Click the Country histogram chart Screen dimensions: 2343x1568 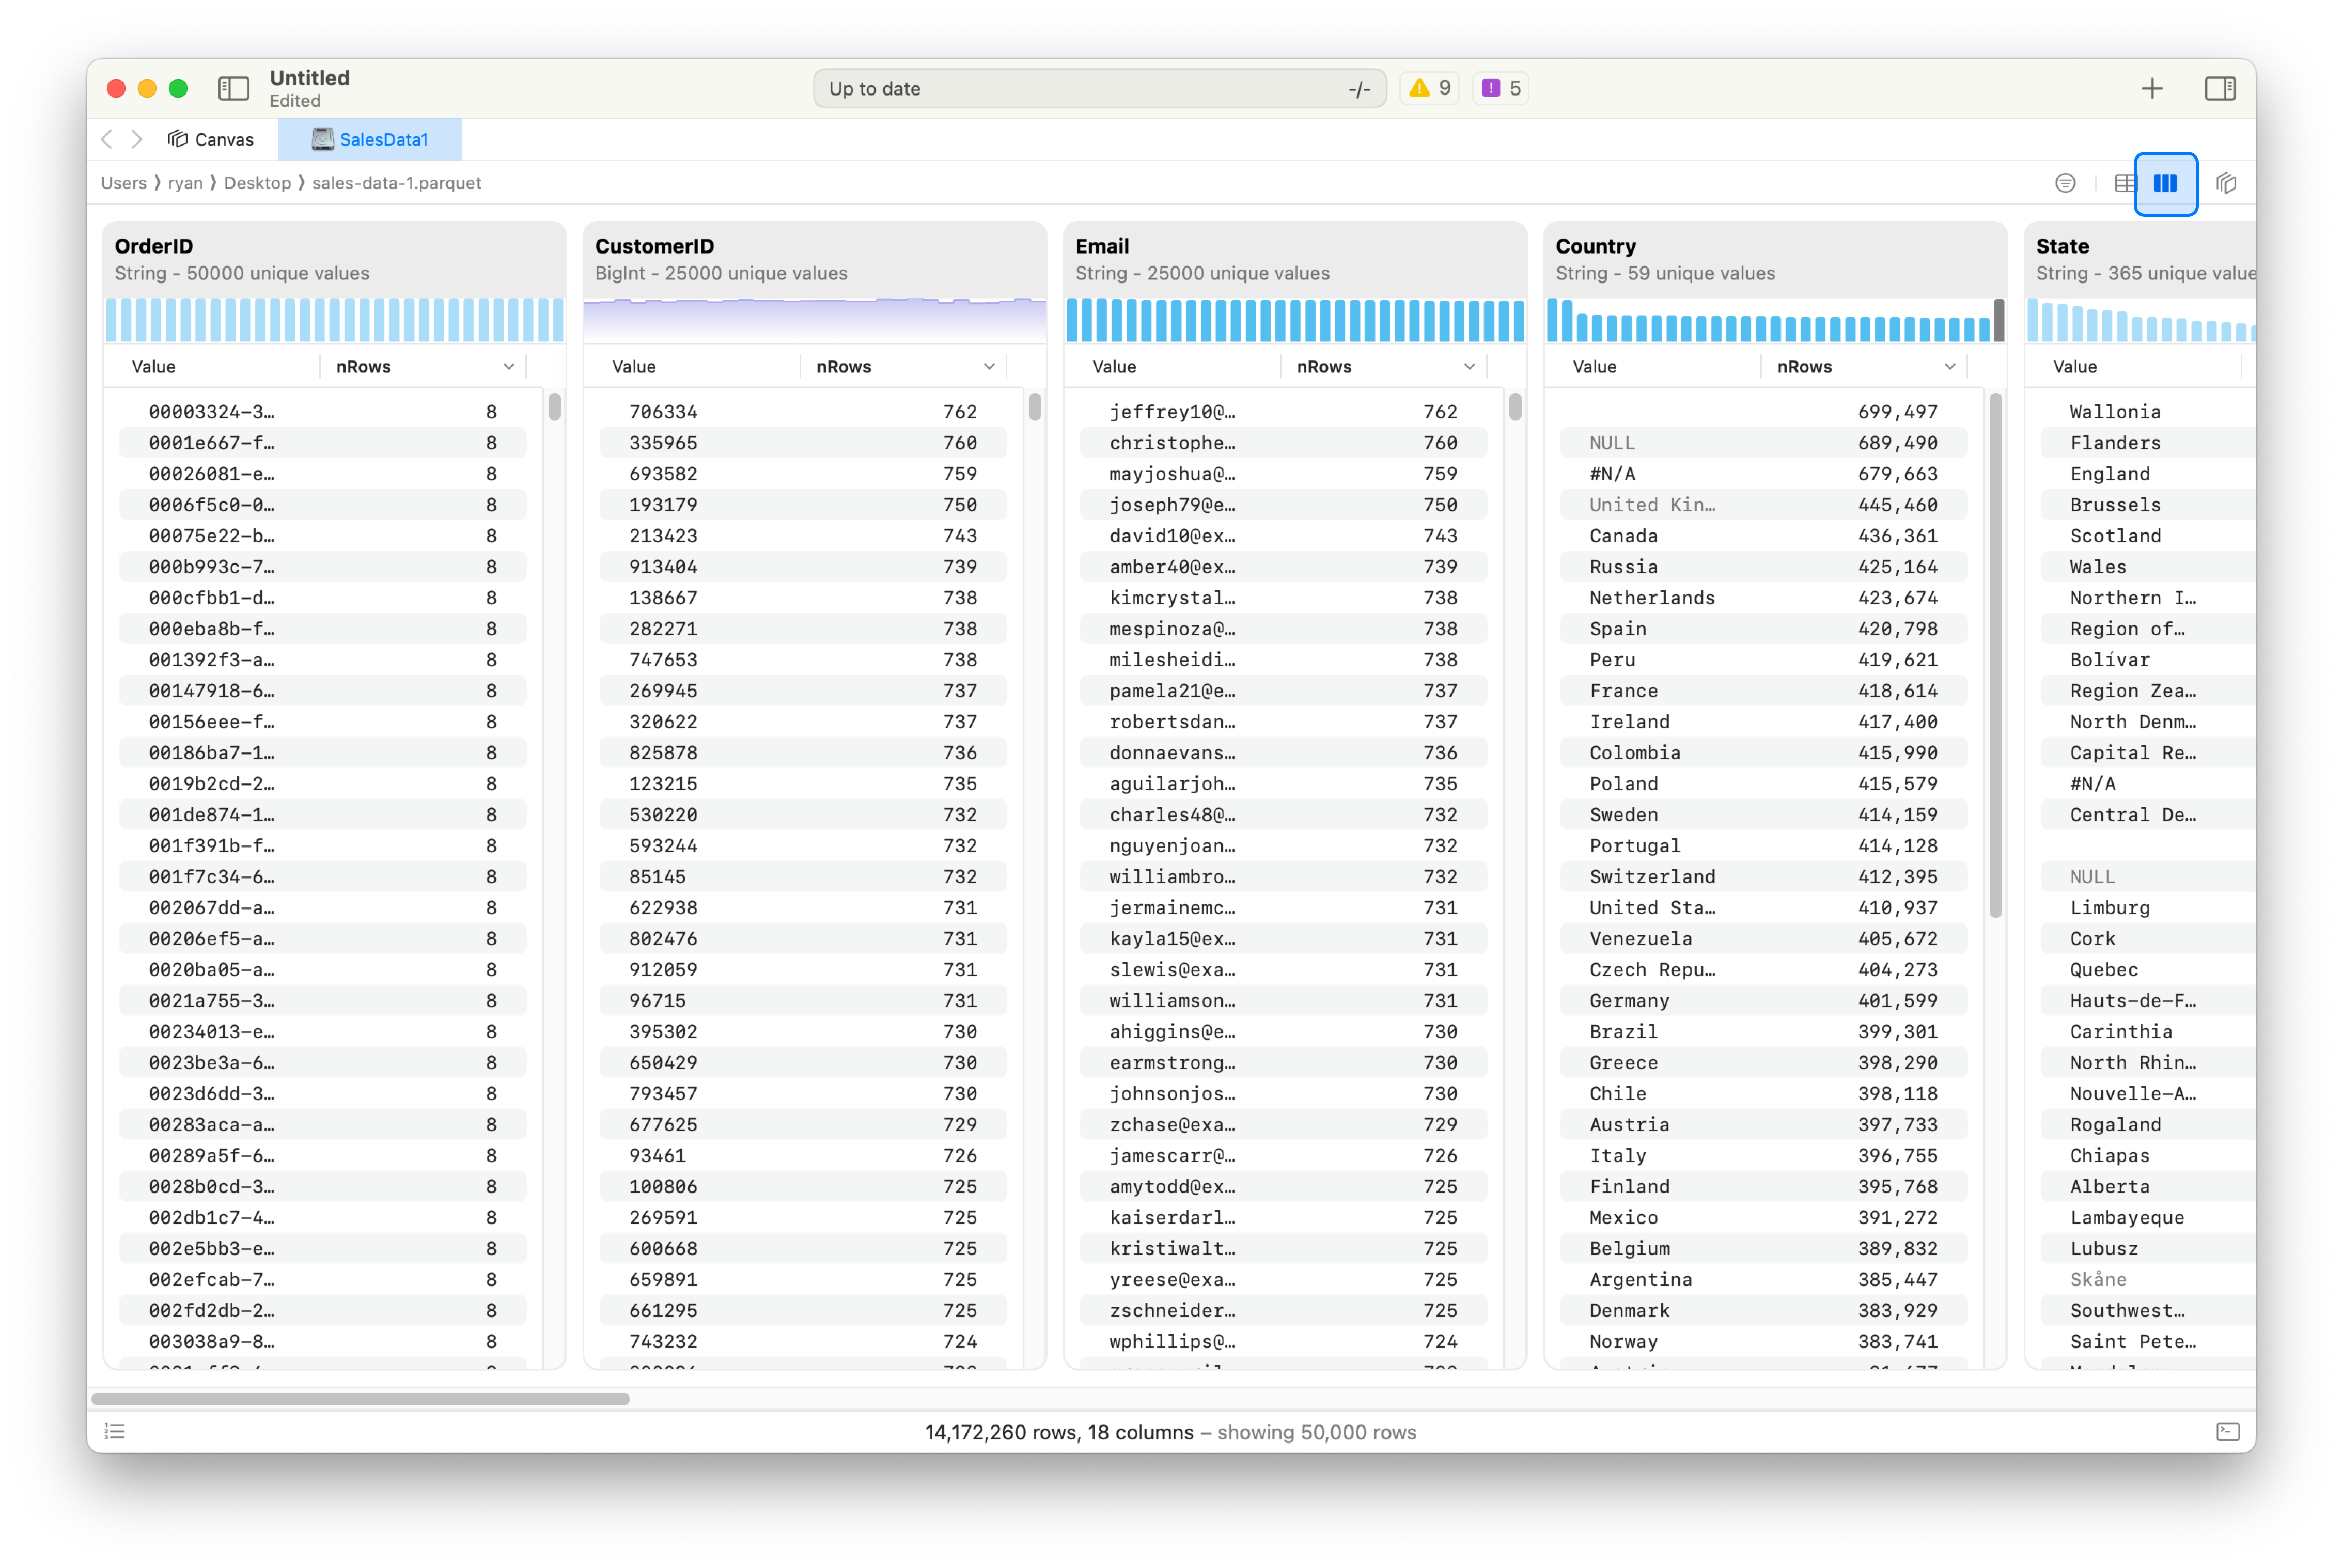click(x=1775, y=320)
